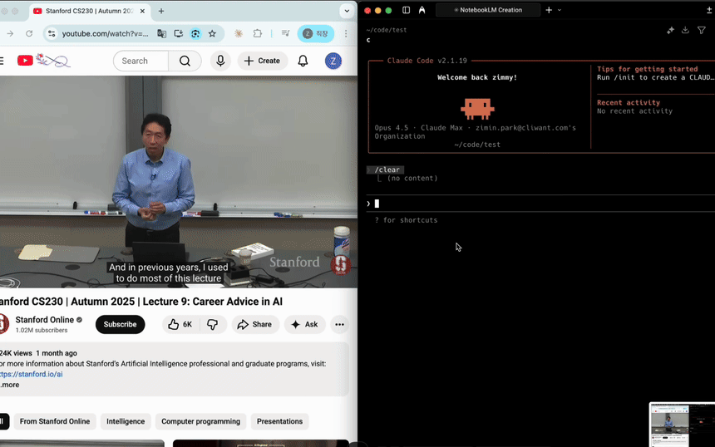This screenshot has width=715, height=447.
Task: Open the Chrome extensions puzzle icon
Action: tap(258, 33)
